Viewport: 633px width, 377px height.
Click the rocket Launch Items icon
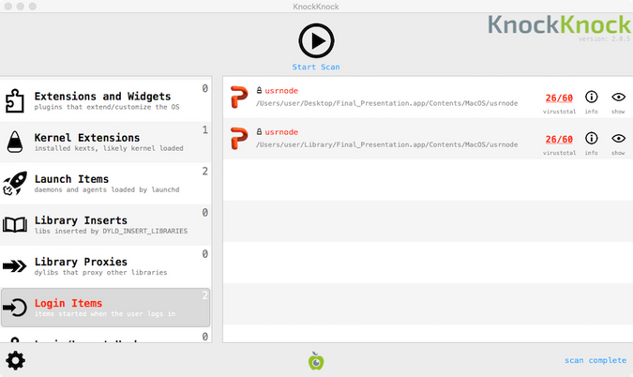[15, 183]
